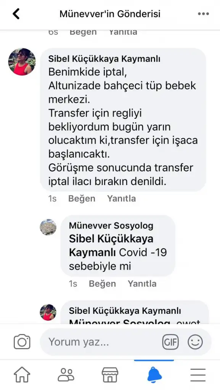This screenshot has height=390, width=220.
Task: Open Münevver Sosyolog's profile picture
Action: coord(48,227)
